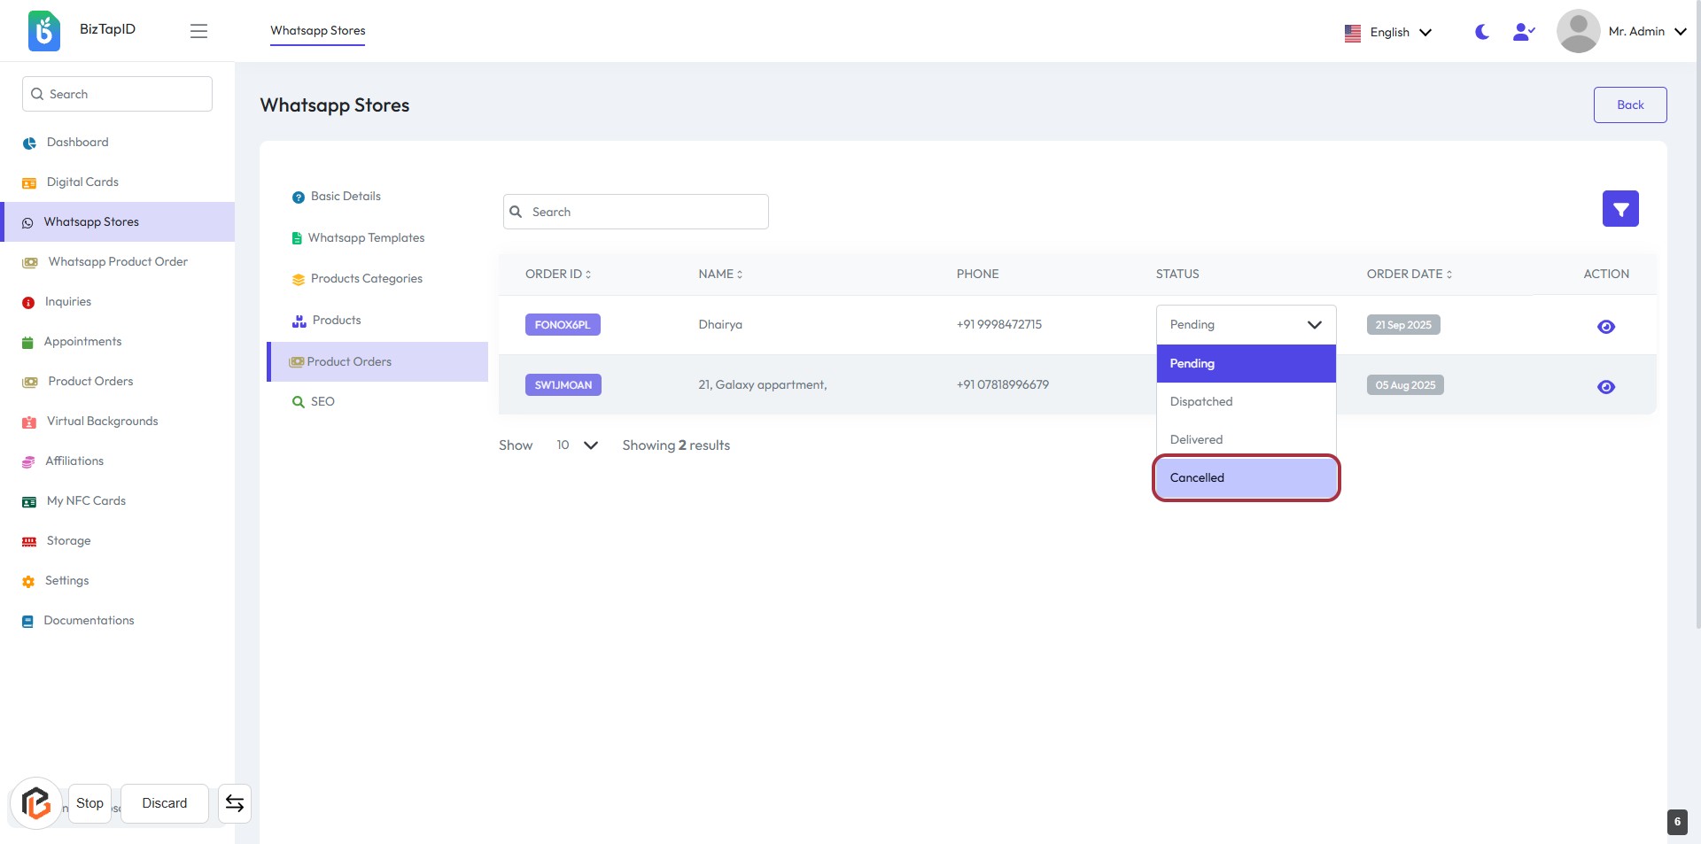Image resolution: width=1701 pixels, height=844 pixels.
Task: Open Mr. Admin profile avatar
Action: [1578, 32]
